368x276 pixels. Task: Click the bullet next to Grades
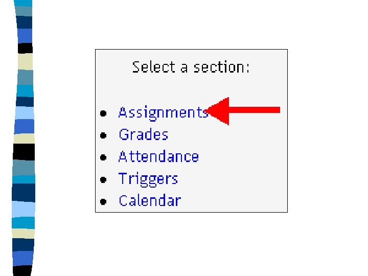[x=103, y=135]
